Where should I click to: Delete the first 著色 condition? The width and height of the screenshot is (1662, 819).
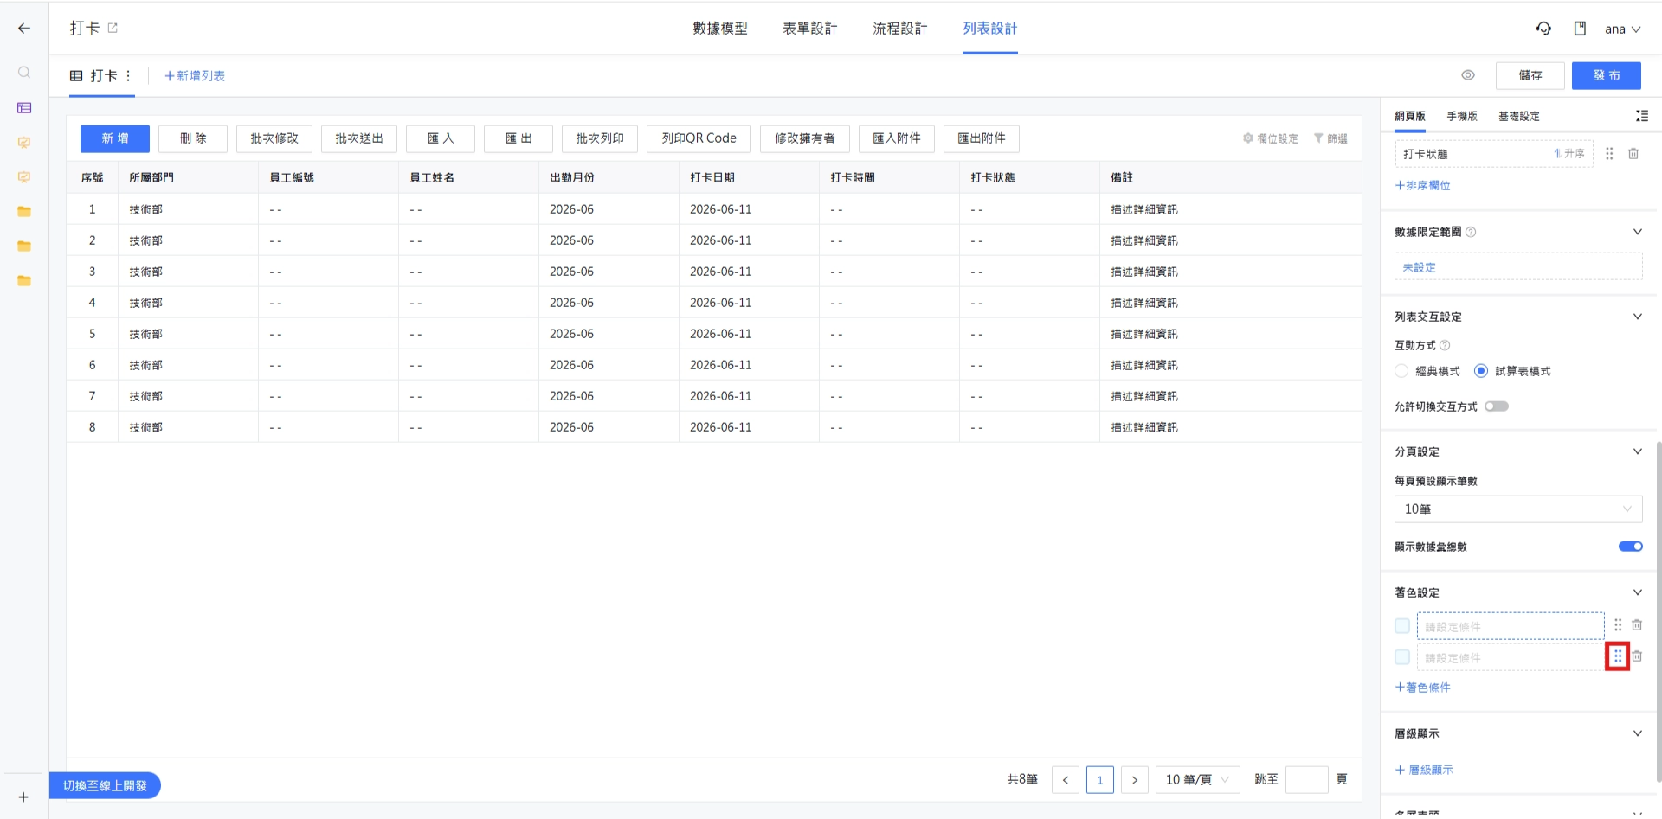click(x=1637, y=625)
